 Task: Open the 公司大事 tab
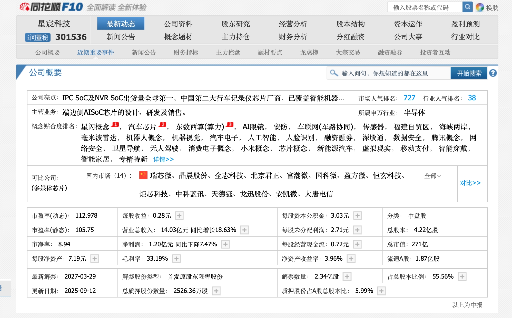coord(408,37)
